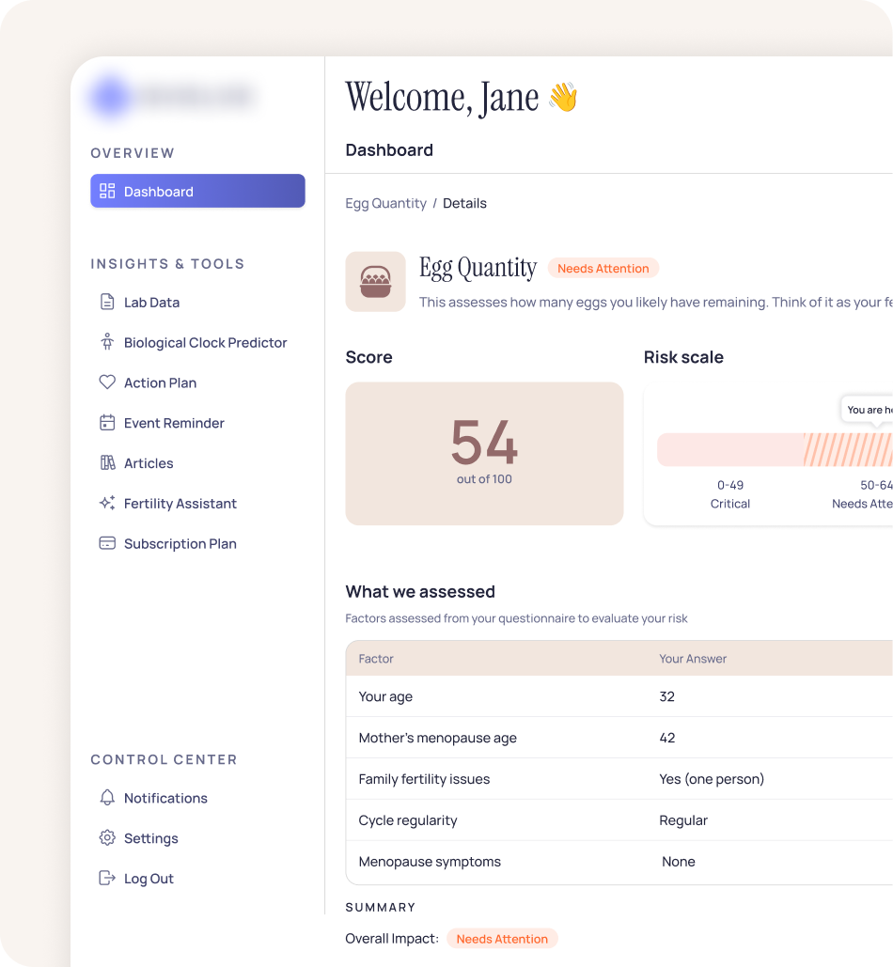This screenshot has width=893, height=967.
Task: Click the Settings gear icon
Action: (107, 838)
